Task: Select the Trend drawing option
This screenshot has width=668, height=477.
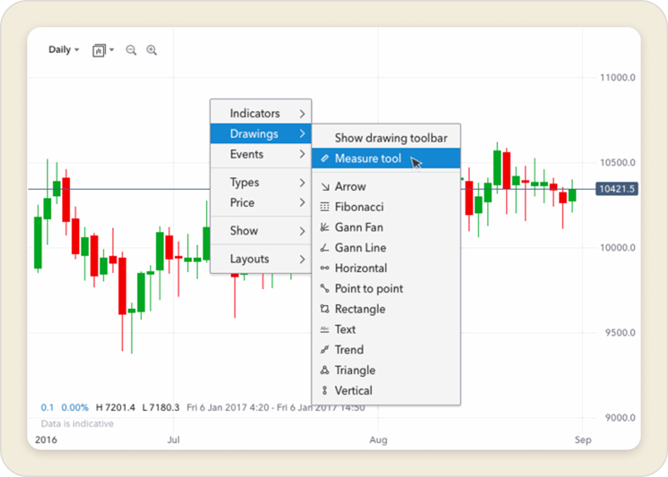Action: pos(386,350)
